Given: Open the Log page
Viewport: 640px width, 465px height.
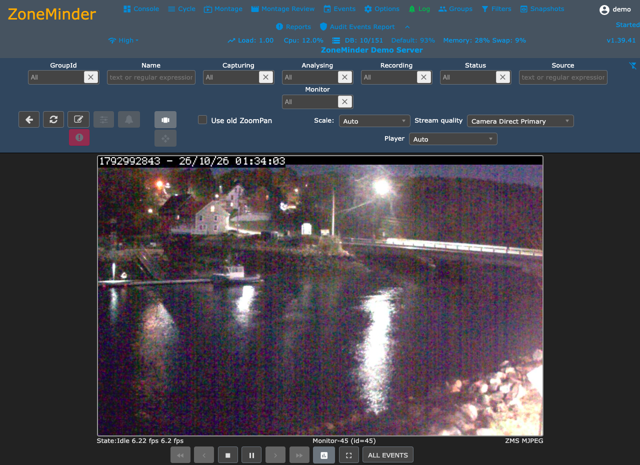Looking at the screenshot, I should coord(419,9).
